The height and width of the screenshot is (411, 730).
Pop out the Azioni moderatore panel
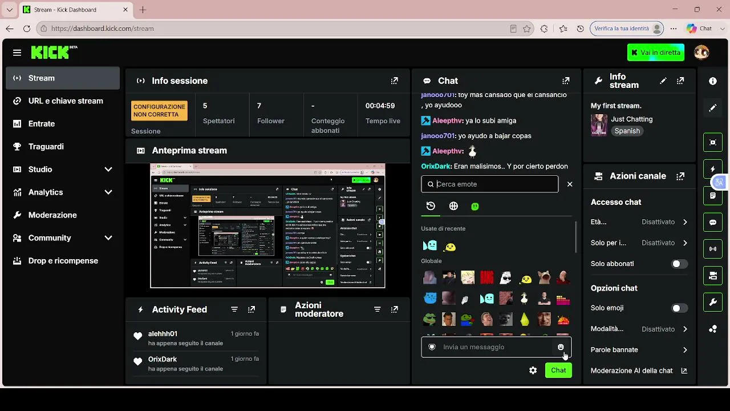click(x=395, y=309)
